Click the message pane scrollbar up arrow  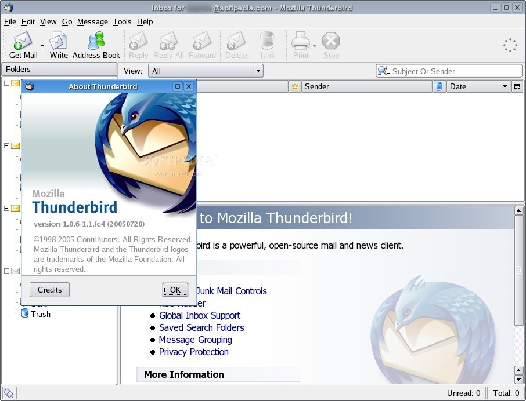(518, 210)
